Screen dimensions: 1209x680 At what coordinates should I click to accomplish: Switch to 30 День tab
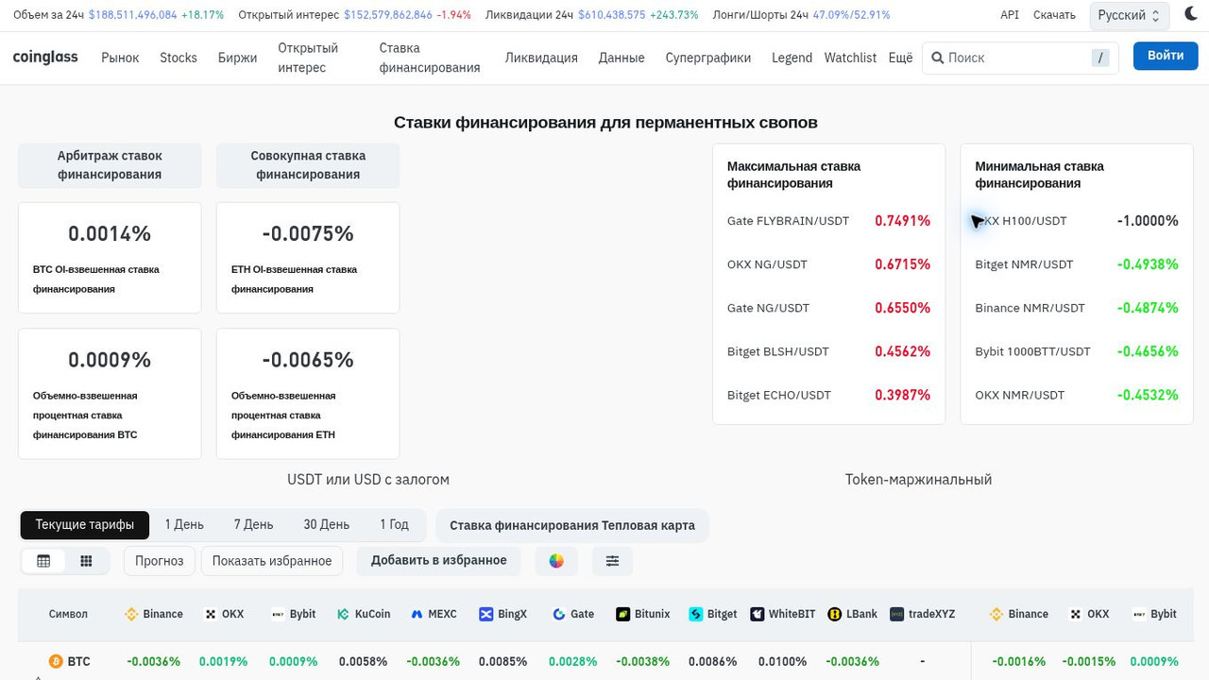(326, 525)
